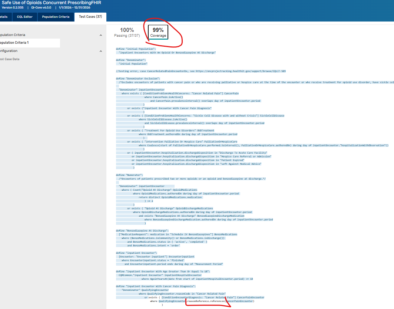394x309 pixels.
Task: Open Test Case Data in sidebar
Action: coord(10,59)
